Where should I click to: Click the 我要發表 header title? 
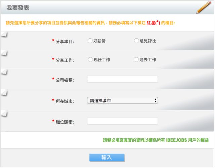pyautogui.click(x=17, y=8)
